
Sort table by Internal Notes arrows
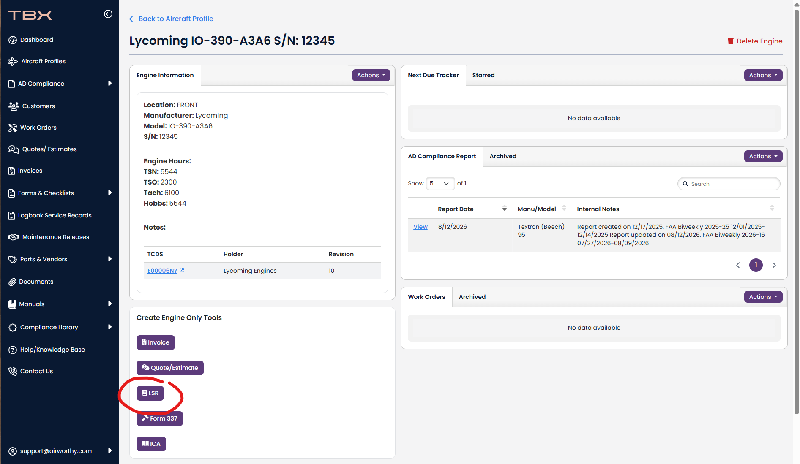[x=772, y=208]
